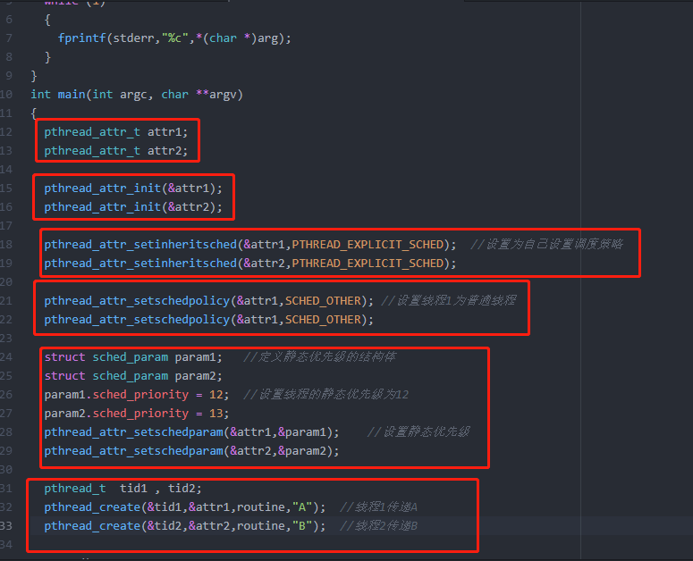Click 'struct sched_param param2;' line
This screenshot has height=561, width=693.
click(133, 376)
